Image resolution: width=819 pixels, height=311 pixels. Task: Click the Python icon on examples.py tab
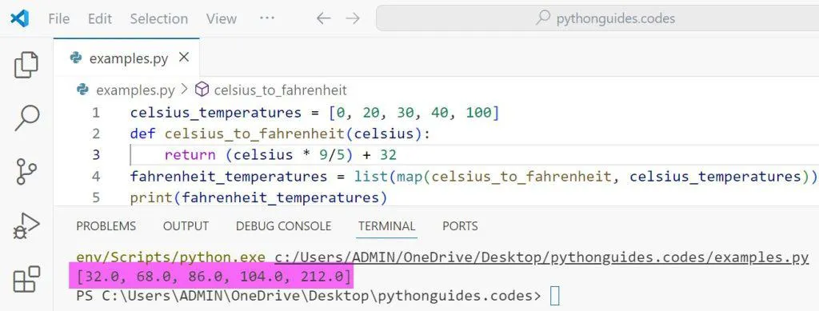tap(76, 58)
